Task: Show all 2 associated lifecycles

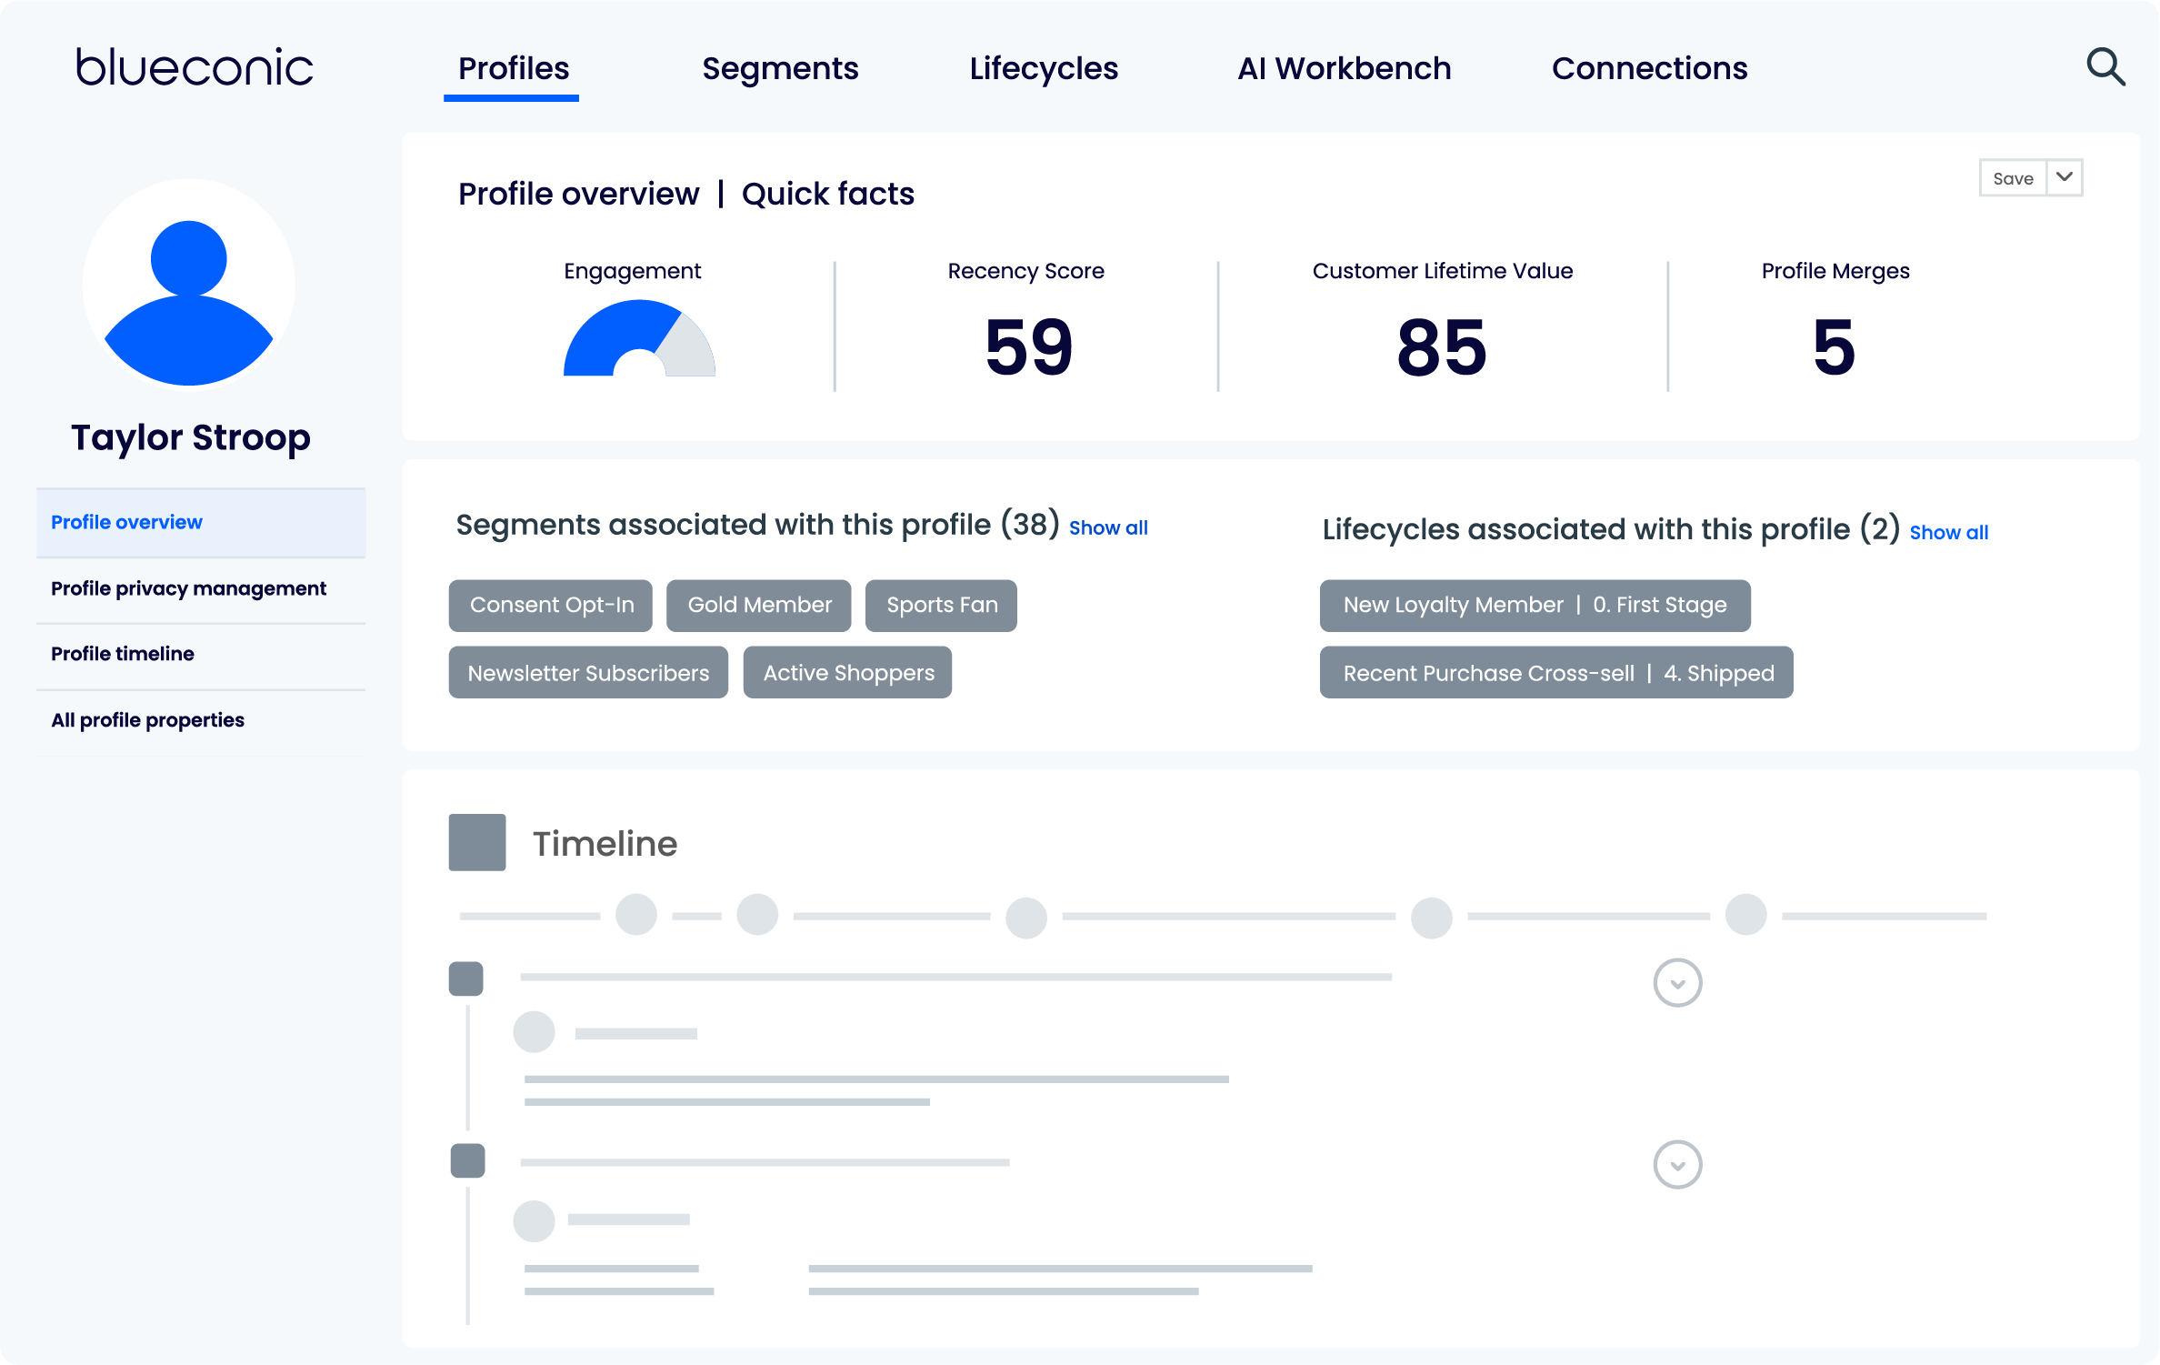Action: (x=1949, y=531)
